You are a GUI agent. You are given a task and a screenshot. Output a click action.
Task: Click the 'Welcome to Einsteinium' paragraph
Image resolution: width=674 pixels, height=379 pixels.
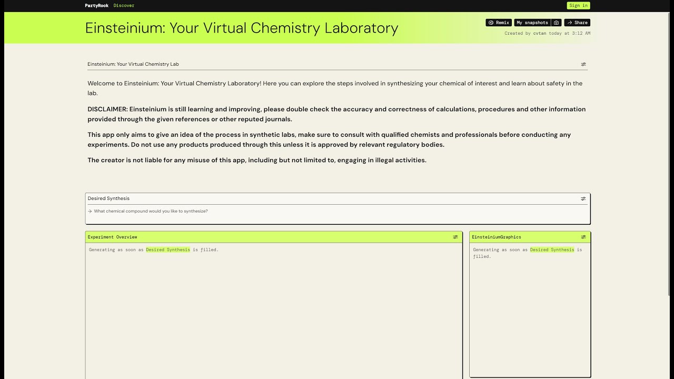point(335,88)
